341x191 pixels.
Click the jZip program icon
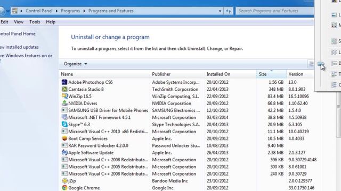[64, 180]
